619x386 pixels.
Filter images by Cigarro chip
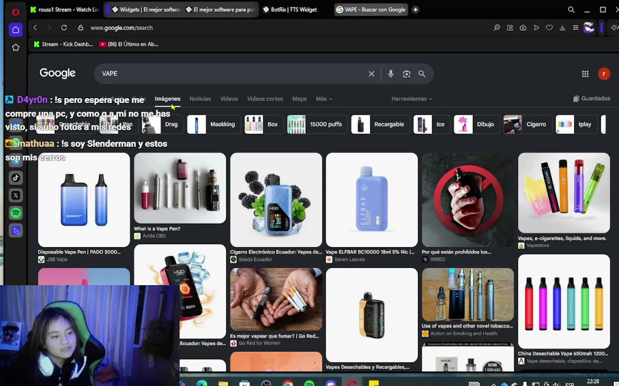tap(528, 124)
